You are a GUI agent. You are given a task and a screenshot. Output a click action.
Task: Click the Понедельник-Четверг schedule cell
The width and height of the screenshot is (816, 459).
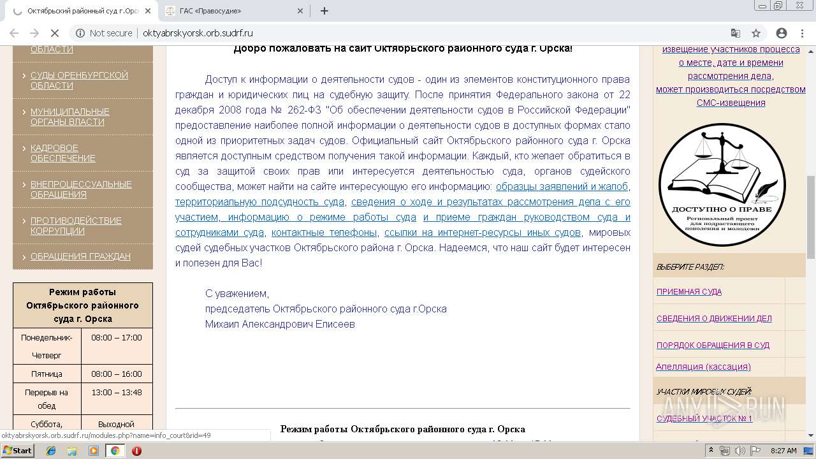tap(47, 346)
